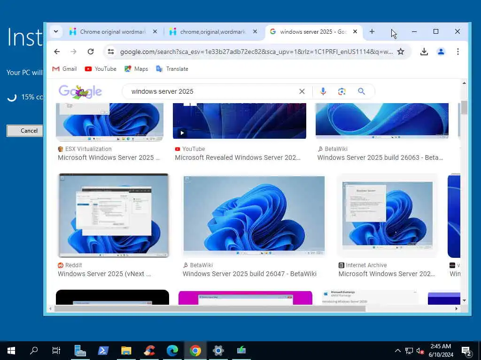Open Chrome's three-dot menu
481x360 pixels.
pyautogui.click(x=458, y=52)
